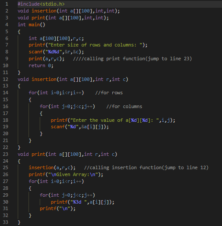This screenshot has height=226, width=222.
Task: Click line number 12 in the gutter
Action: 6,79
